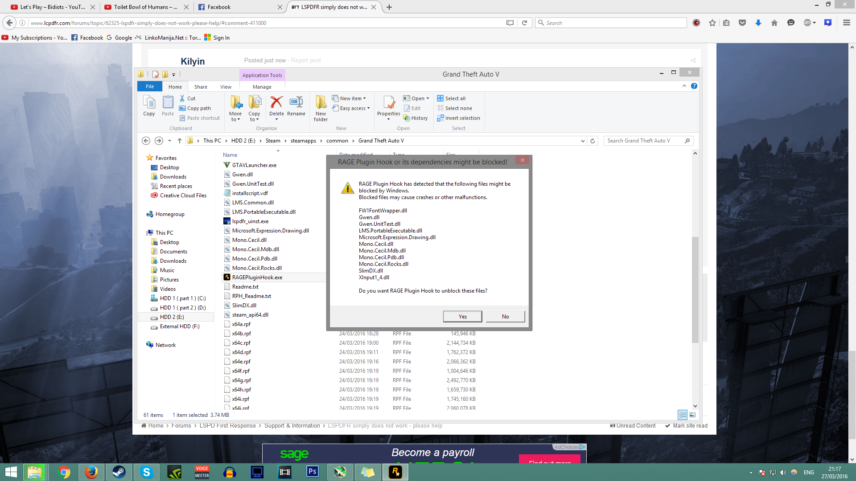Viewport: 856px width, 481px height.
Task: Open a new Firefox tab
Action: pyautogui.click(x=389, y=7)
